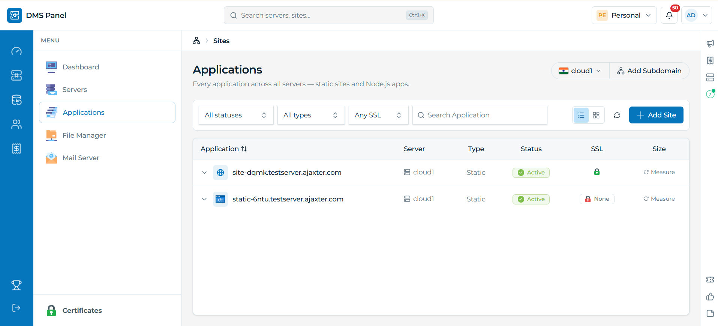Screen dimensions: 718x326
Task: Open Dashboard from the menu
Action: click(107, 67)
